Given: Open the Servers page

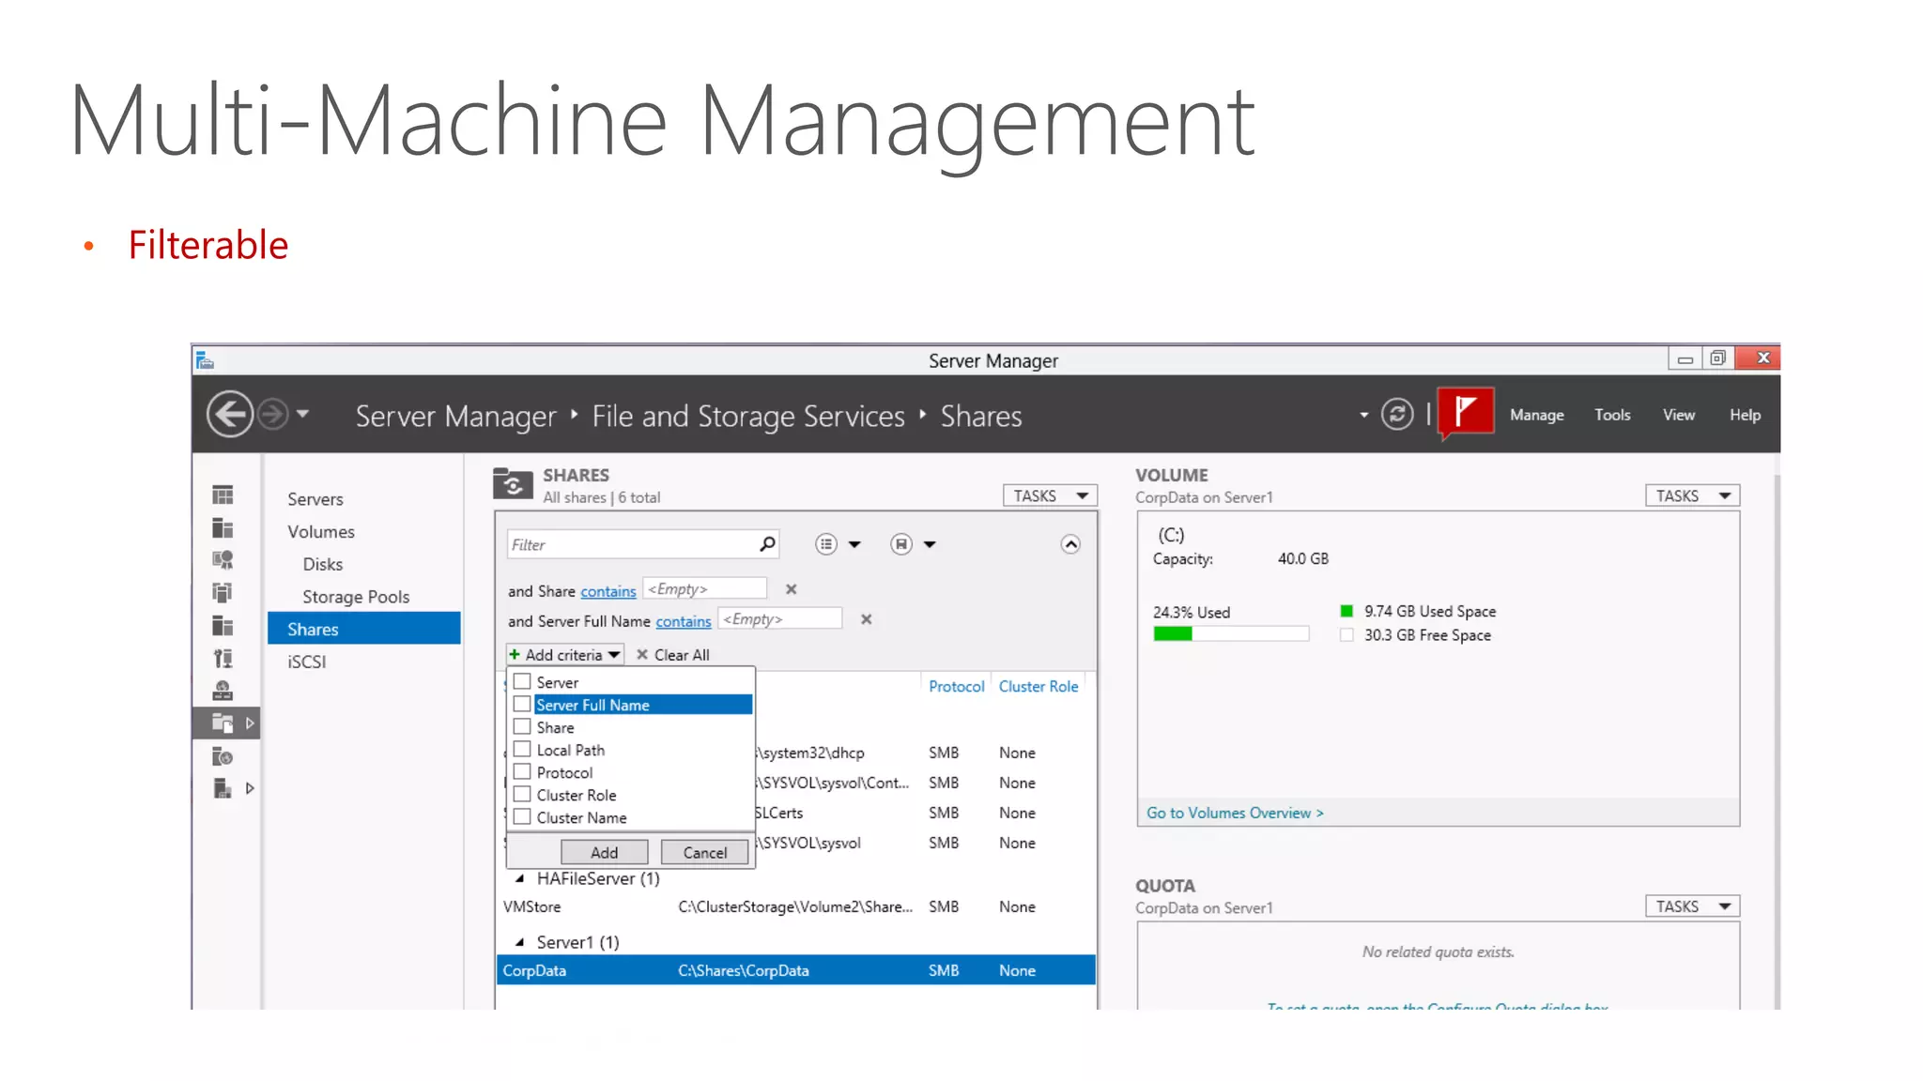Looking at the screenshot, I should 315,499.
